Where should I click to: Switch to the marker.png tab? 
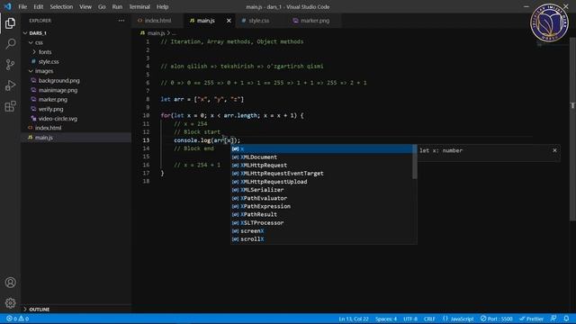(x=314, y=21)
